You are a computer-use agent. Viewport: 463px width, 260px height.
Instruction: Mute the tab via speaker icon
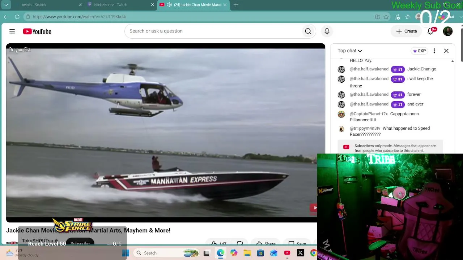[169, 5]
